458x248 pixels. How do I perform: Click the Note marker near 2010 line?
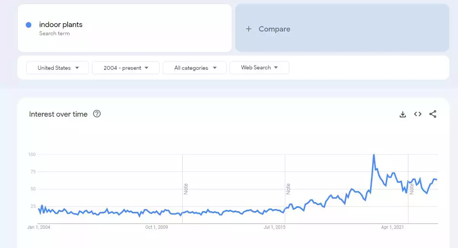(186, 189)
